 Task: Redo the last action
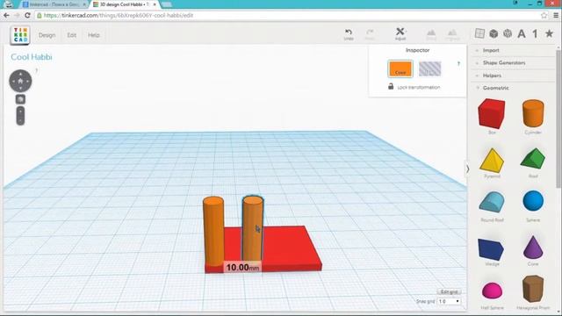[370, 34]
